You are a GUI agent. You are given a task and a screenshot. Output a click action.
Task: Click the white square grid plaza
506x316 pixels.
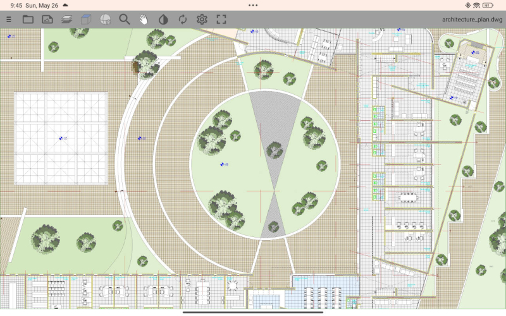61,138
